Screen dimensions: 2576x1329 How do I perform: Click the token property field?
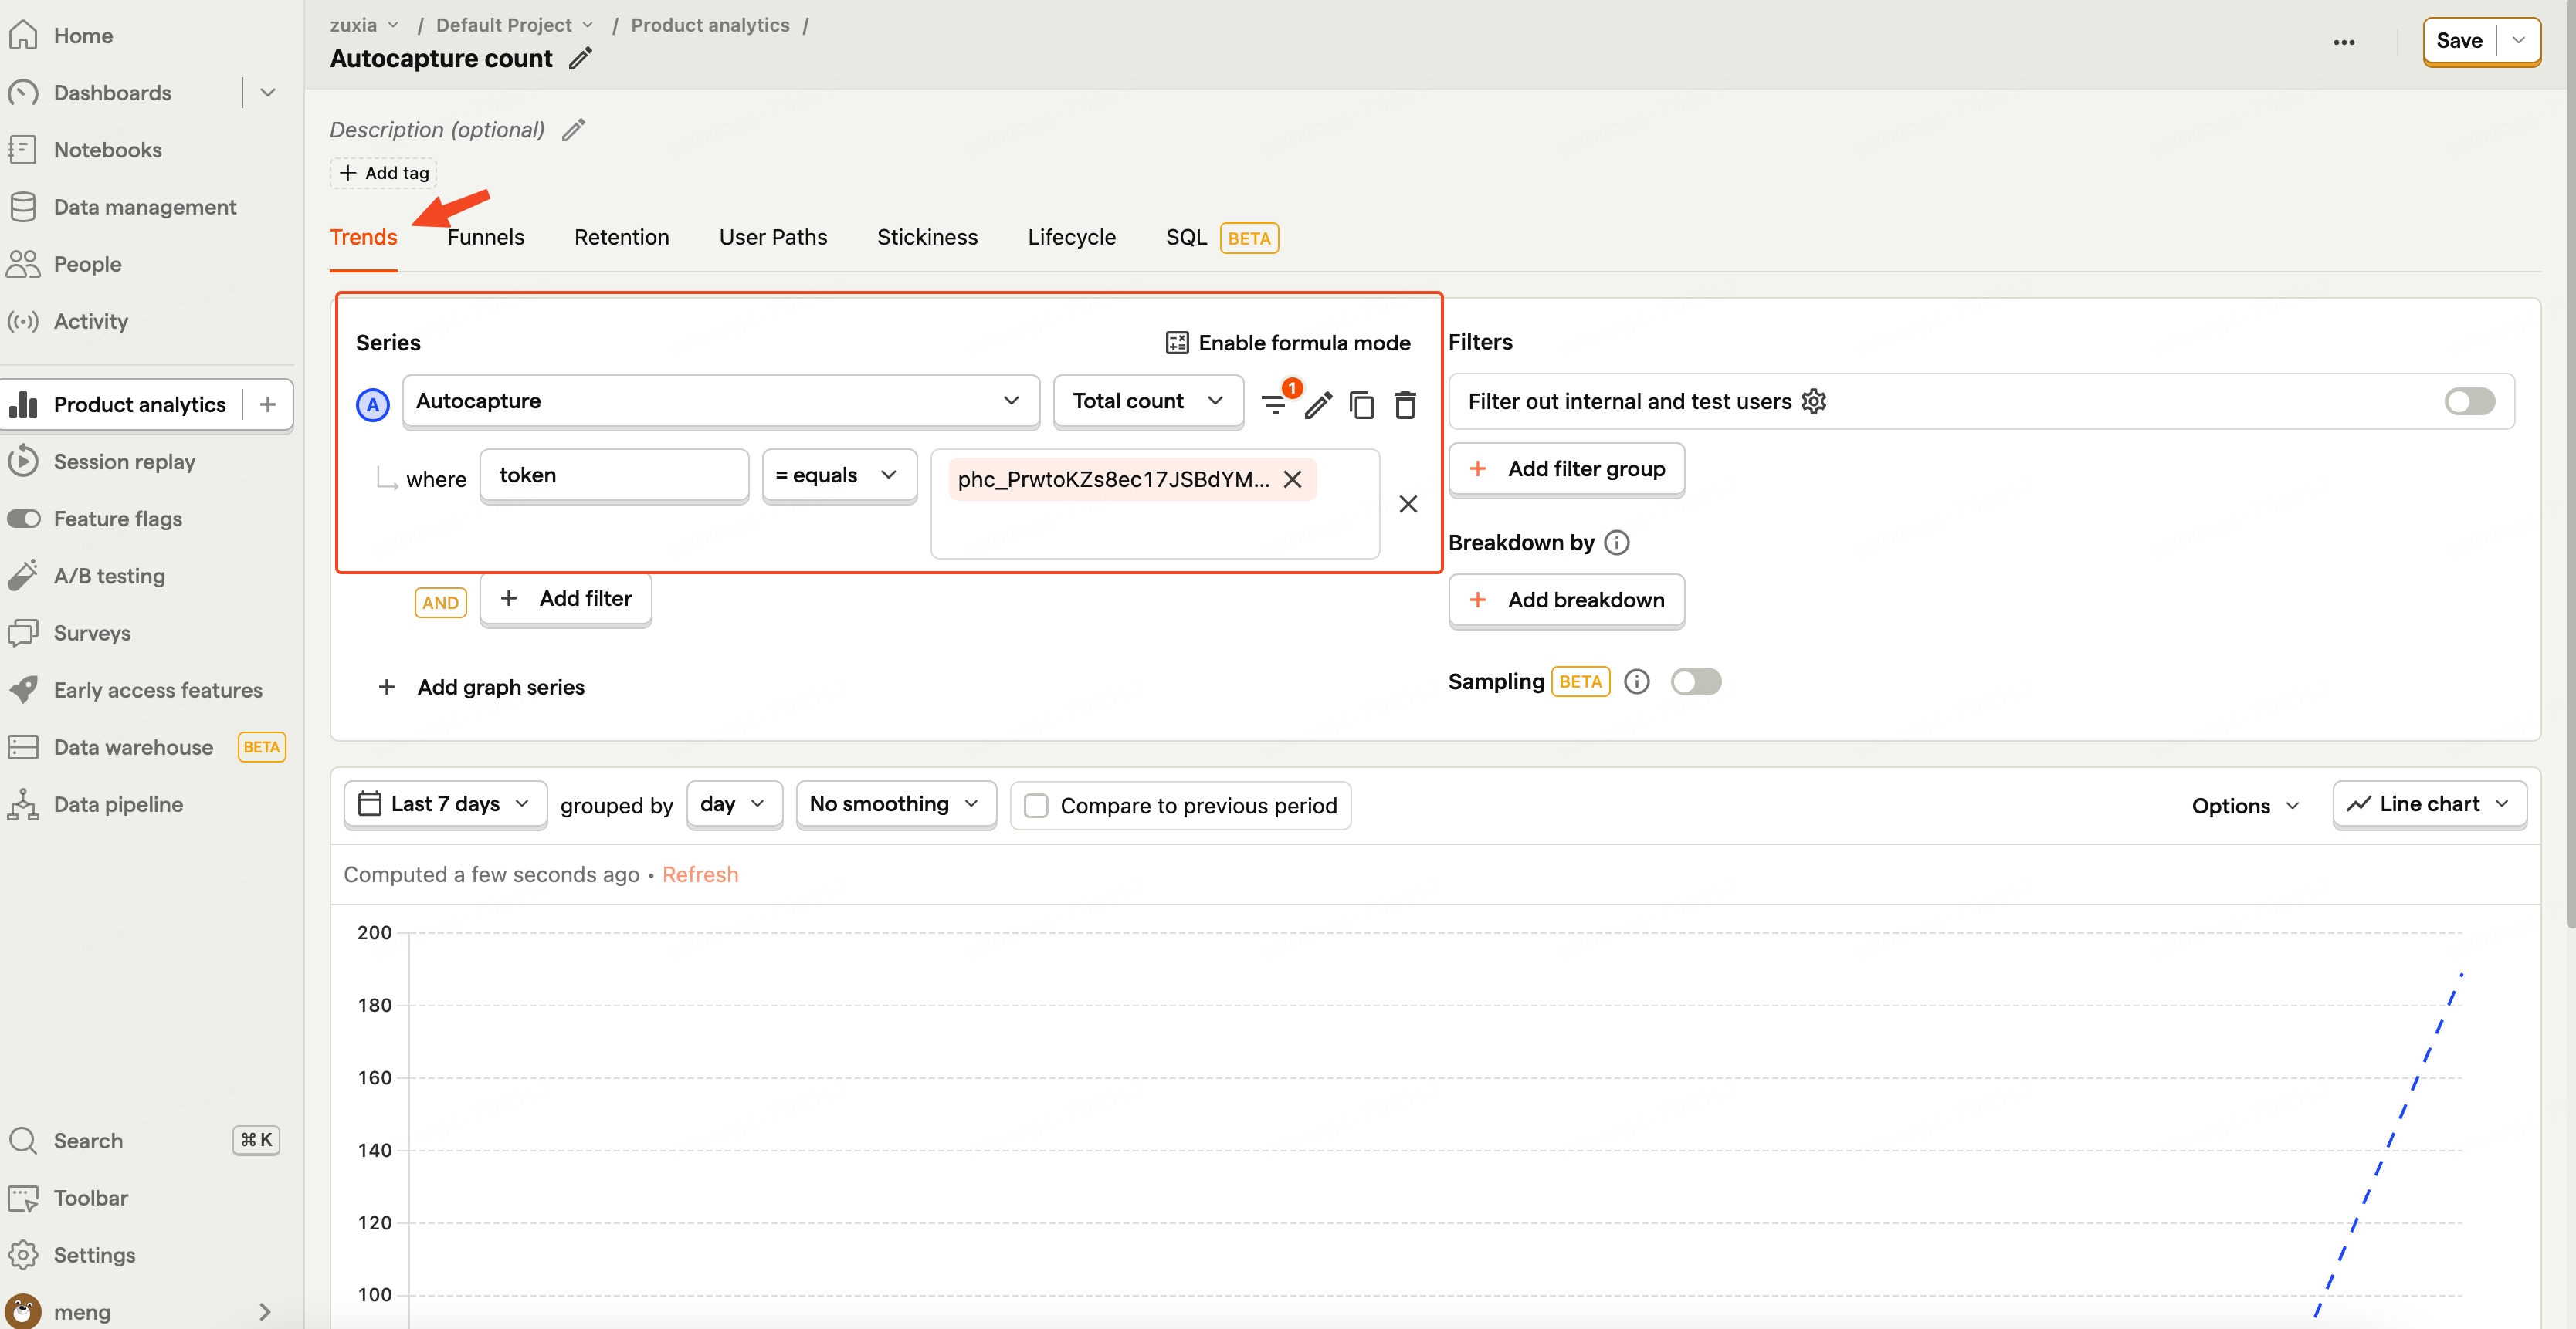coord(614,475)
